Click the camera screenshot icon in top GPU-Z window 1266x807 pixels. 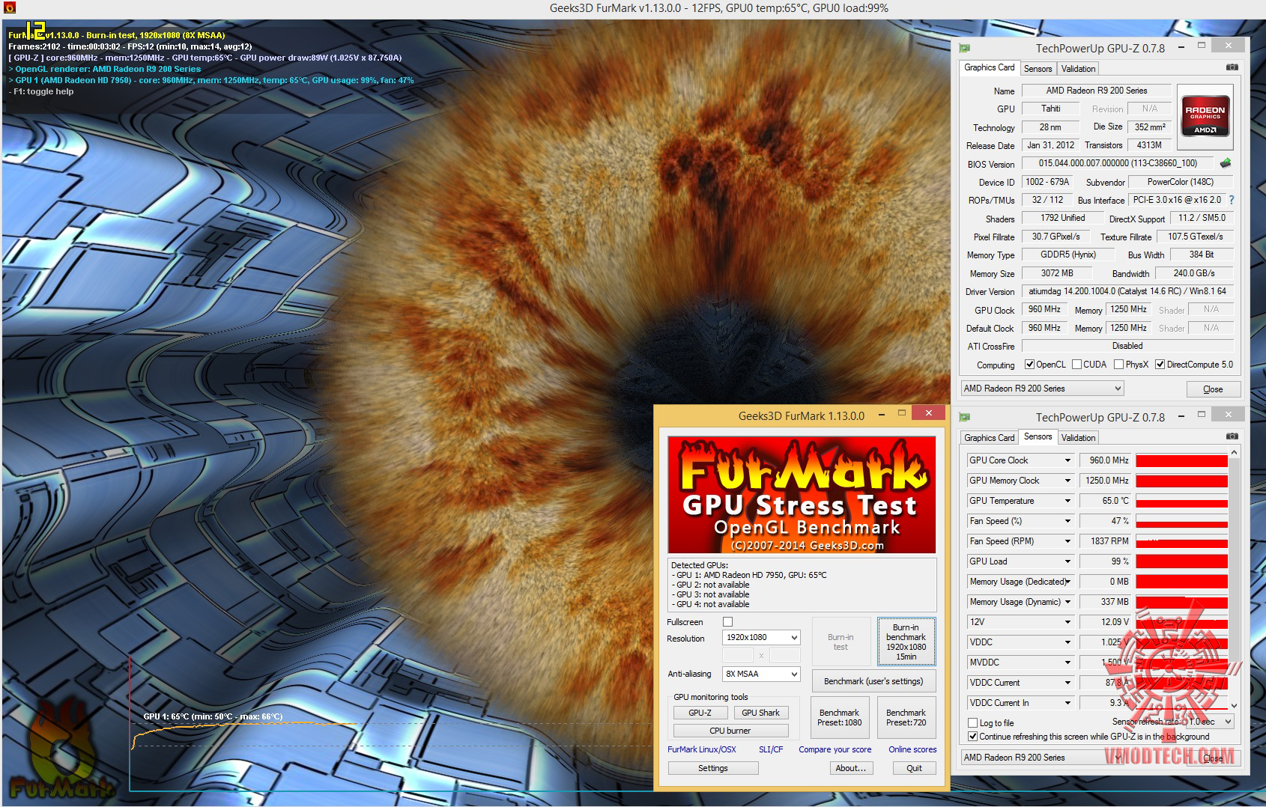click(x=1232, y=67)
